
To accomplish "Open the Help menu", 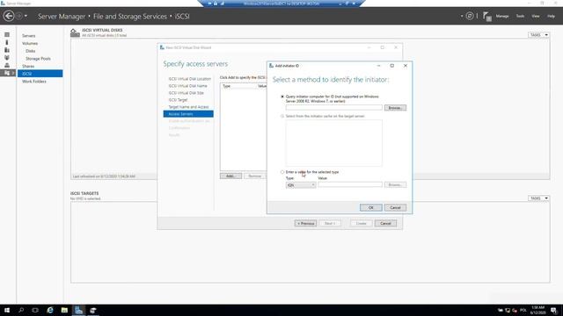I will click(x=552, y=16).
